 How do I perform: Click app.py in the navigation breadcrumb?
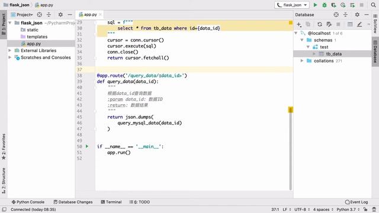pyautogui.click(x=44, y=5)
